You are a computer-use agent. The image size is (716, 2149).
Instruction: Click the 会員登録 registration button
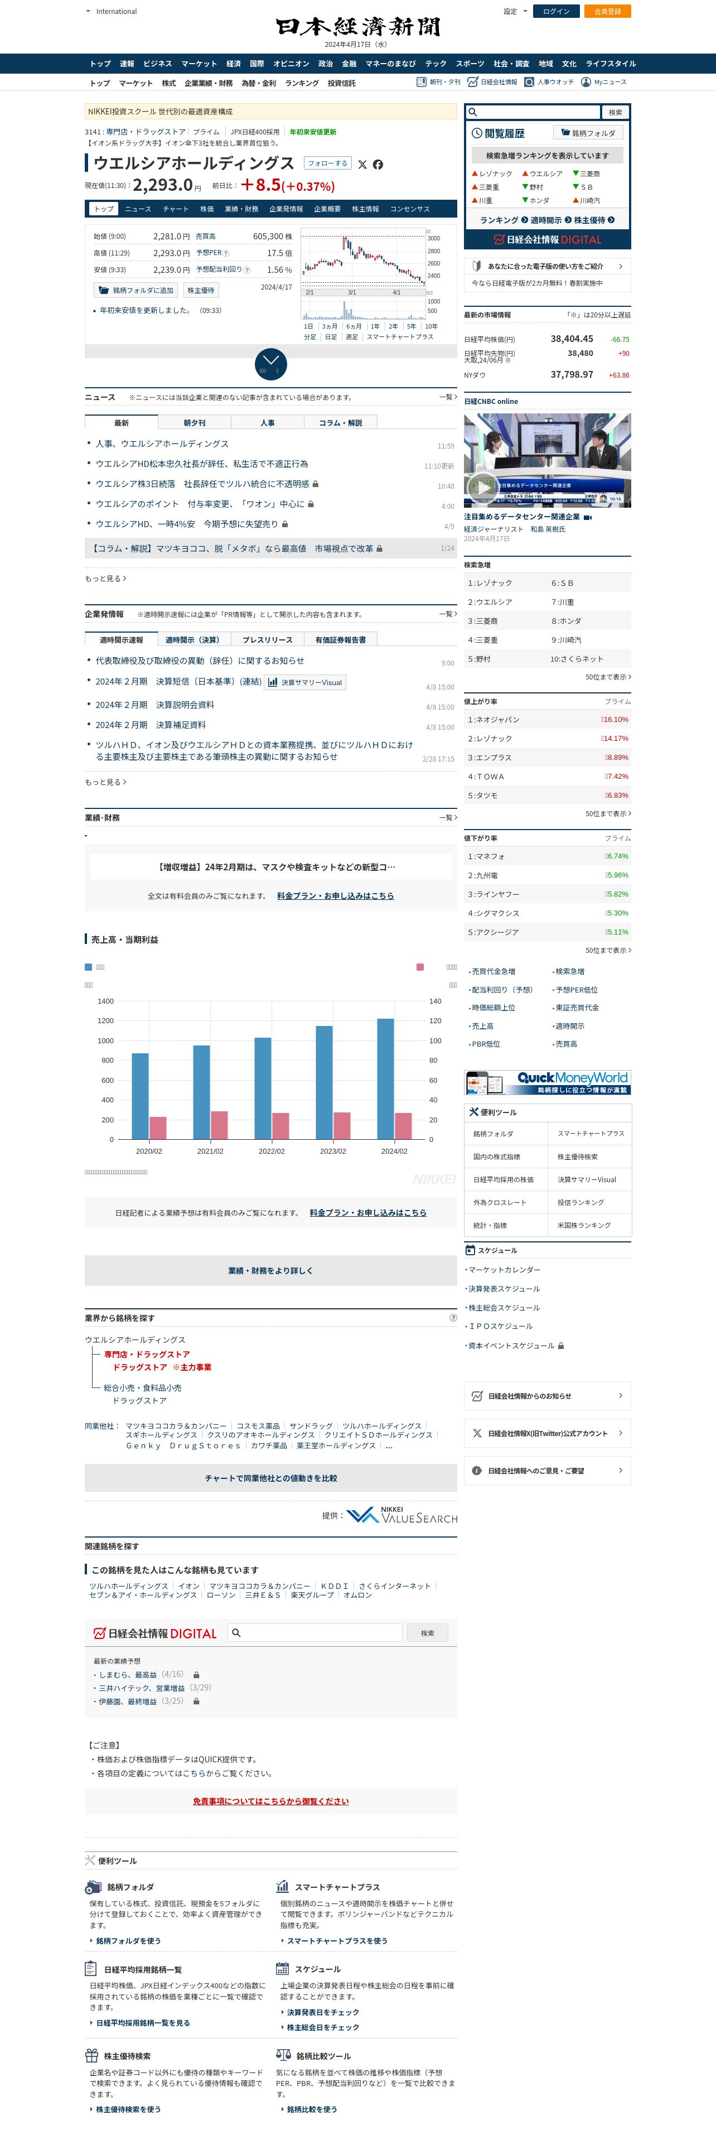608,12
